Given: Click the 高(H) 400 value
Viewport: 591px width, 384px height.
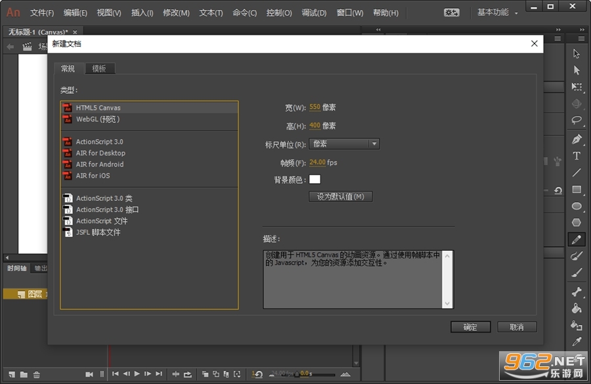Looking at the screenshot, I should tap(315, 125).
